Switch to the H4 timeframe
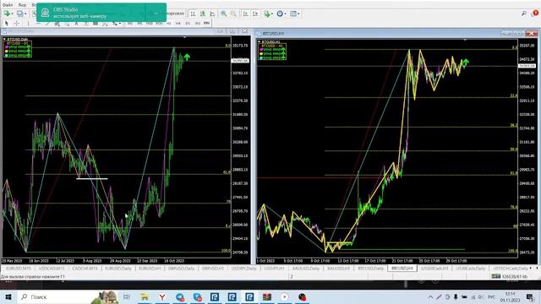541x304 pixels. click(178, 24)
